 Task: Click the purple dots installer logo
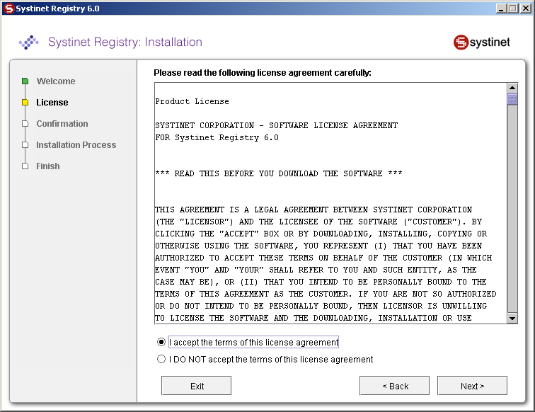tap(28, 42)
